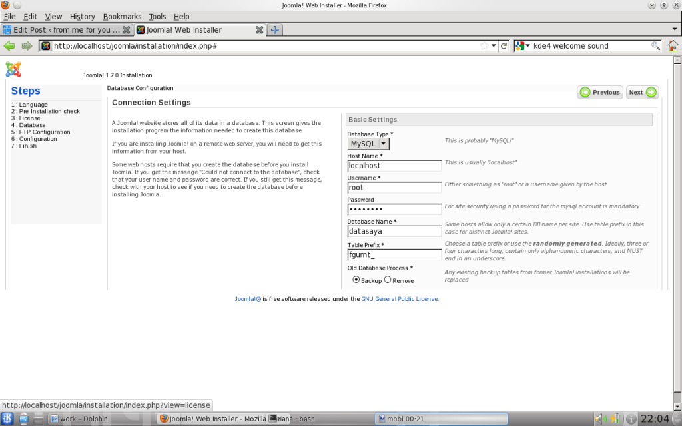
Task: Click the panel handle next to the pager icon
Action: (x=38, y=419)
